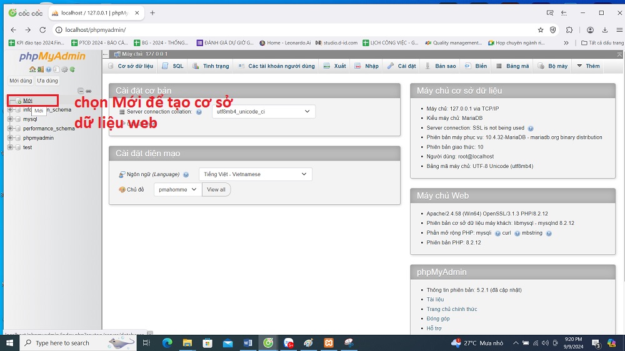
Task: Reload navigation panel green refresh icon
Action: pos(72,69)
